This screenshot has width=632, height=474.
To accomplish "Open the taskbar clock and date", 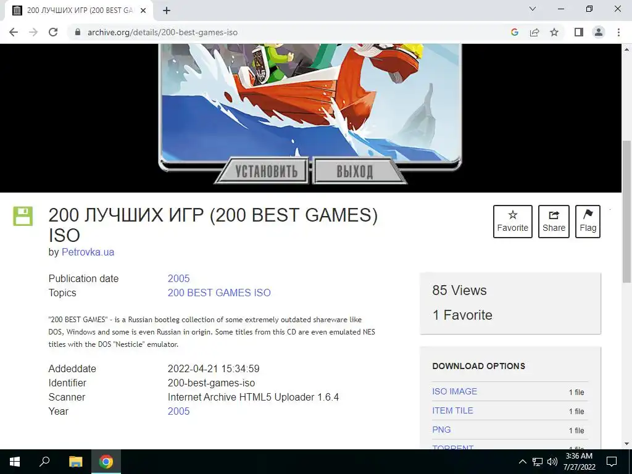I will [579, 462].
